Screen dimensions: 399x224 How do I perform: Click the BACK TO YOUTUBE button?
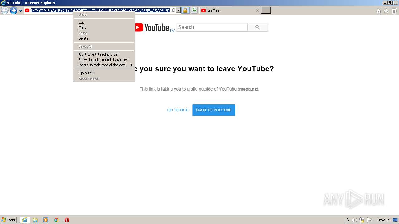pos(214,110)
